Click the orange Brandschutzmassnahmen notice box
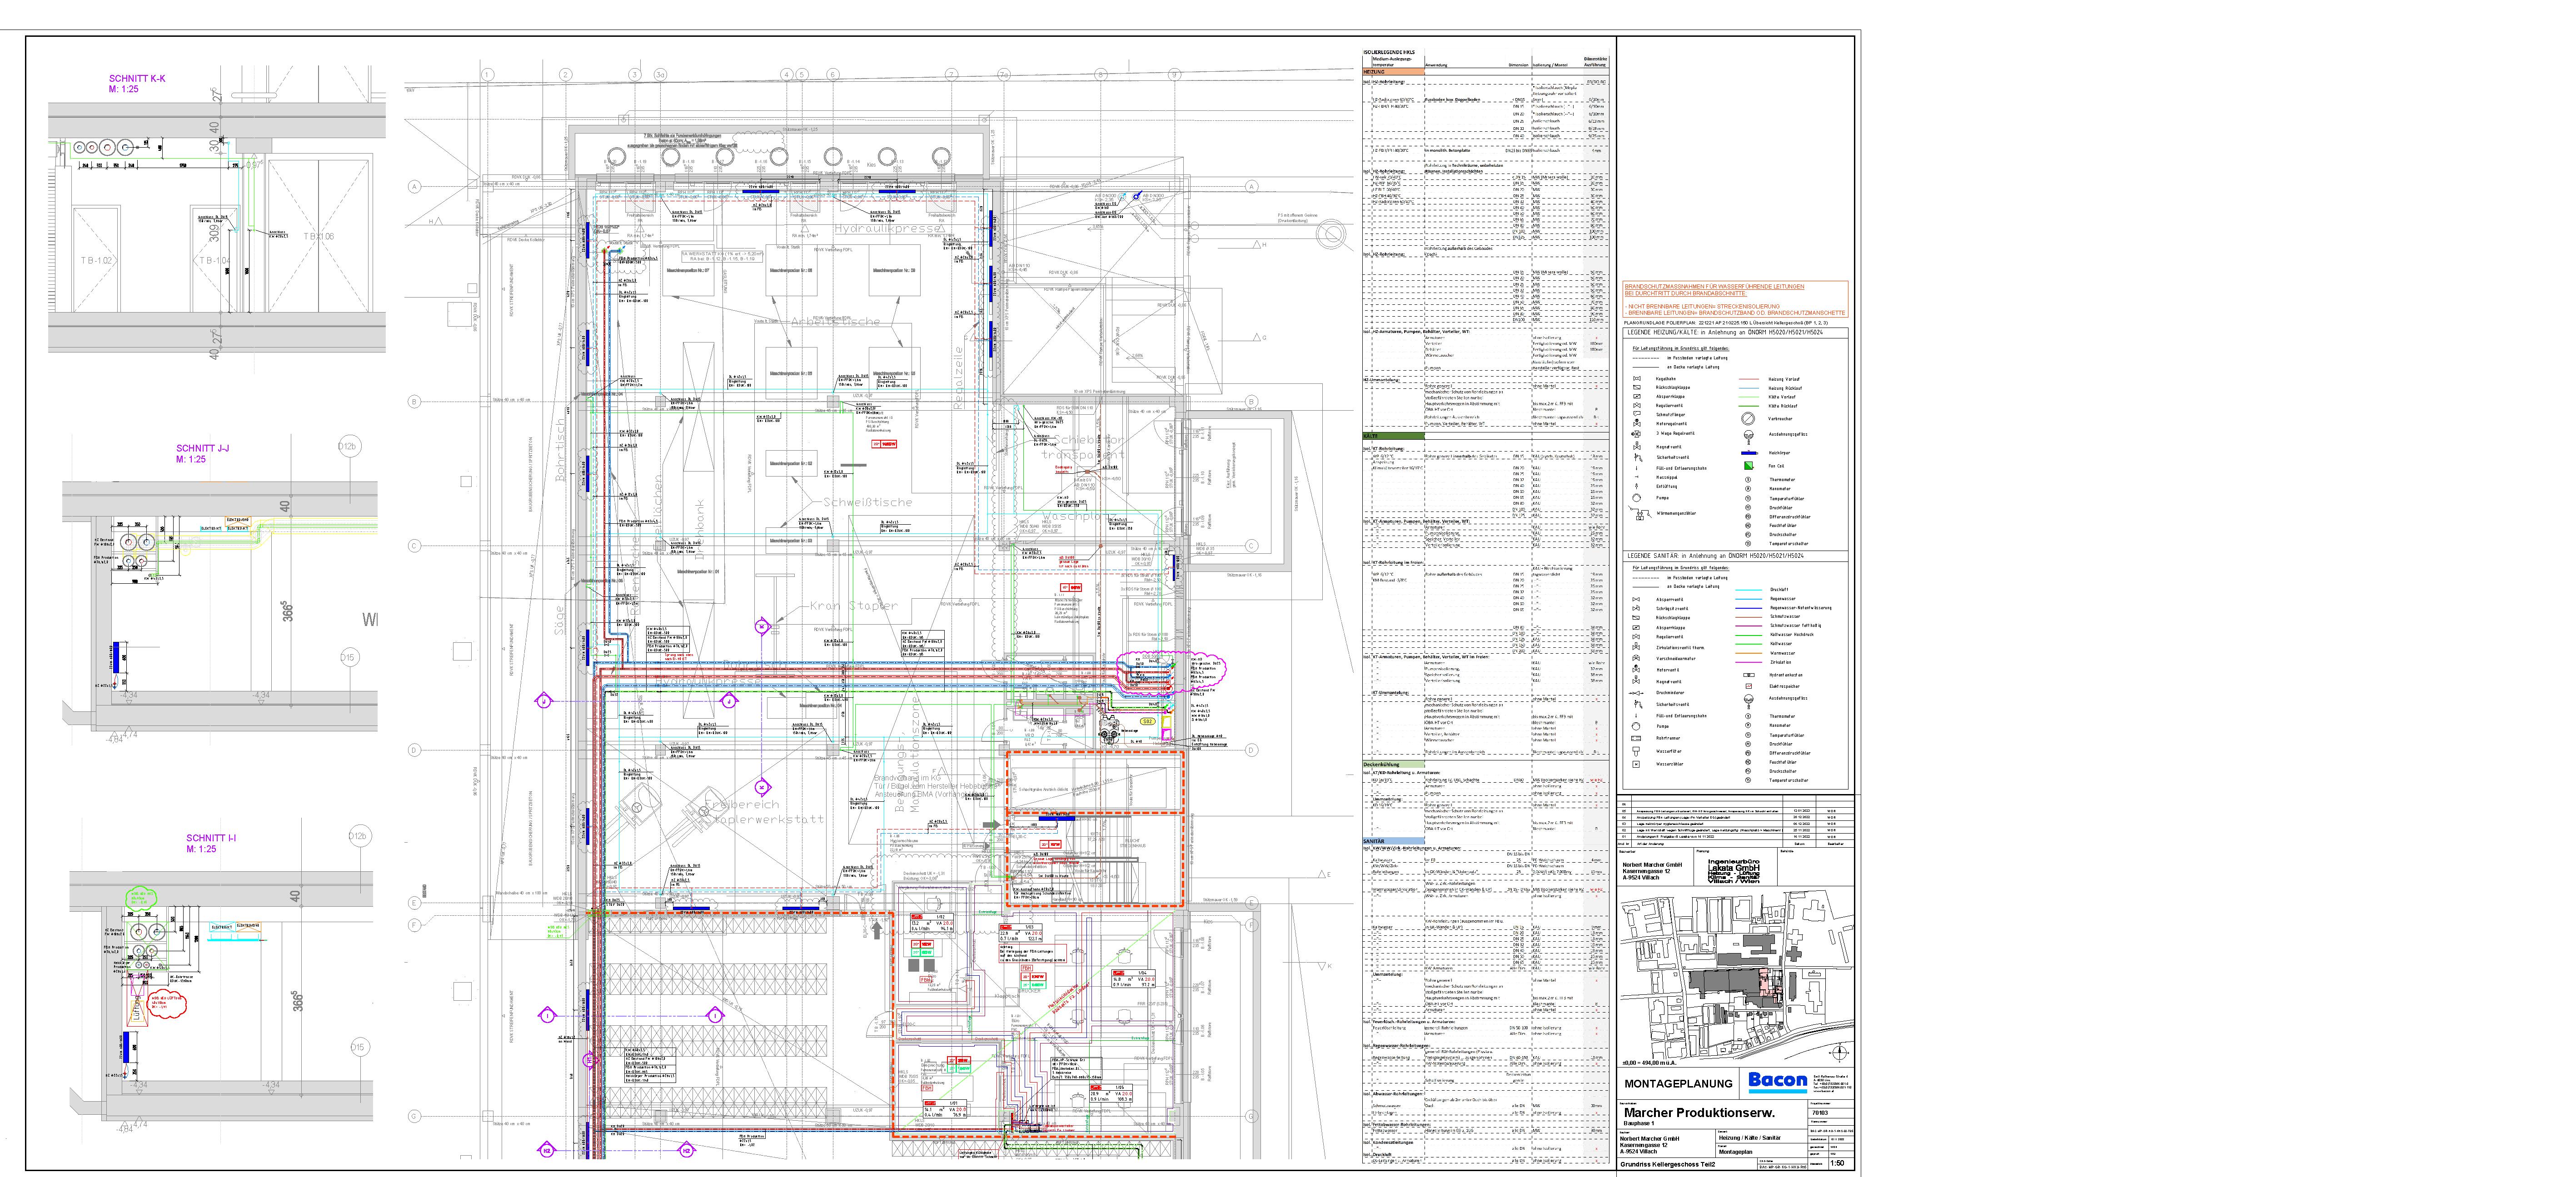 point(1735,300)
